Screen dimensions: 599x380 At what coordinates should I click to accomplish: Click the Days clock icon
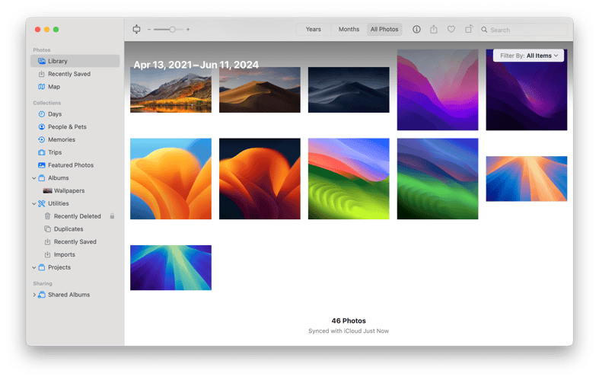click(42, 114)
